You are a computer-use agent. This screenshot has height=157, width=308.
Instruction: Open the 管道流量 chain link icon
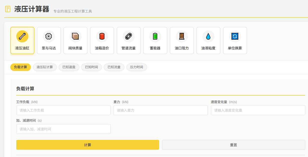click(x=129, y=36)
